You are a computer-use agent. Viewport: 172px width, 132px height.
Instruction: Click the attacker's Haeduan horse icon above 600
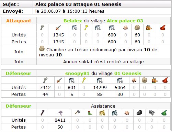[x=112, y=28]
